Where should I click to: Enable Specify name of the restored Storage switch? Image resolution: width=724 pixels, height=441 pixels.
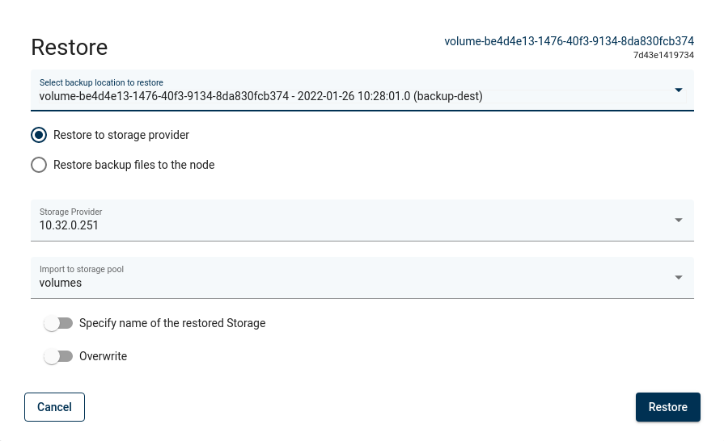coord(58,323)
